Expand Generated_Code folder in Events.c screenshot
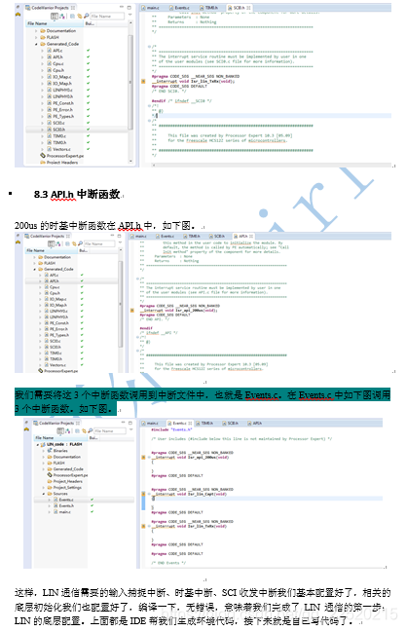 (44, 468)
